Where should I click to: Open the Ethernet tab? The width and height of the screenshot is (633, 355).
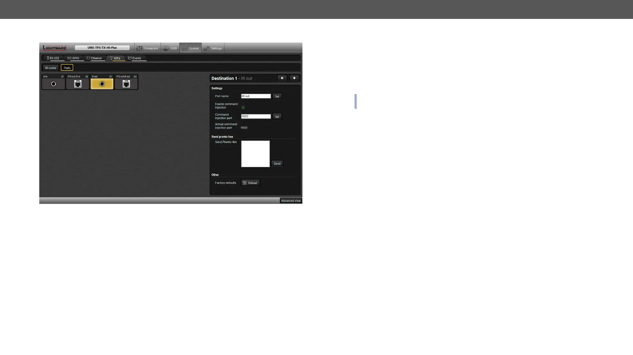[x=94, y=58]
